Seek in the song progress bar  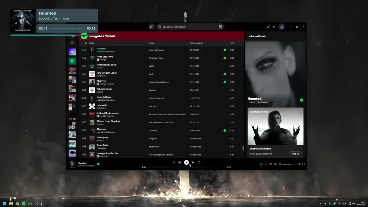point(186,167)
